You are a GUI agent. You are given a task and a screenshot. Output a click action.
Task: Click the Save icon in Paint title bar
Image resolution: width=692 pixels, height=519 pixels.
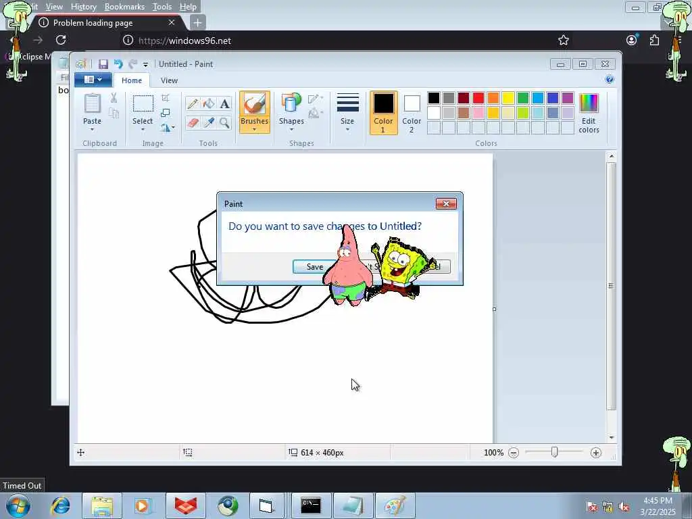pos(103,64)
